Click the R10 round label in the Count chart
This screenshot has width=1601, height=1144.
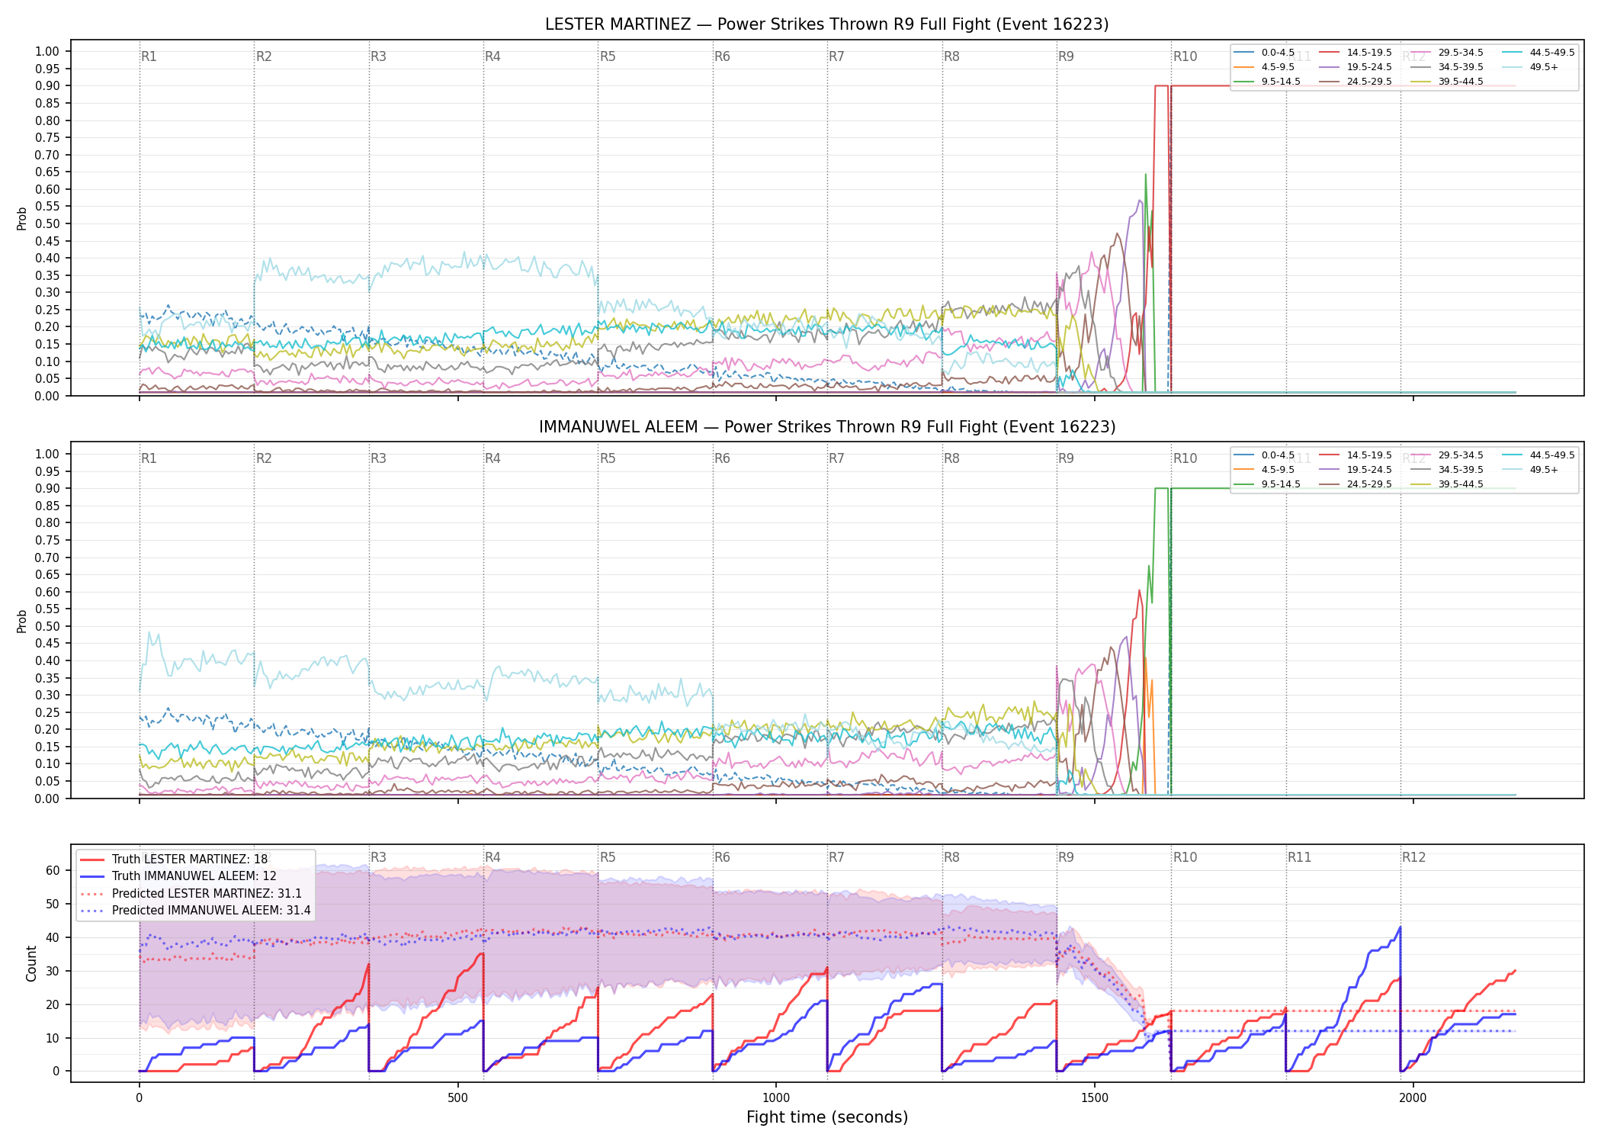pos(1186,857)
